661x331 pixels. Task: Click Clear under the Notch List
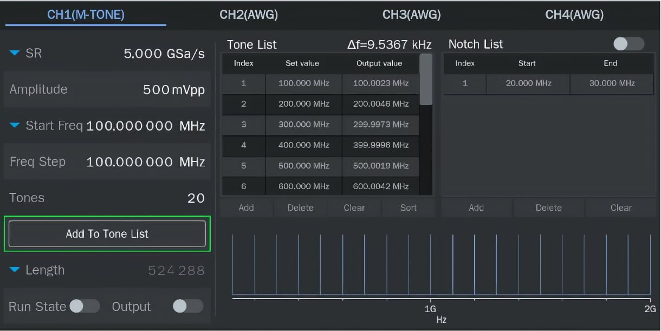point(621,207)
